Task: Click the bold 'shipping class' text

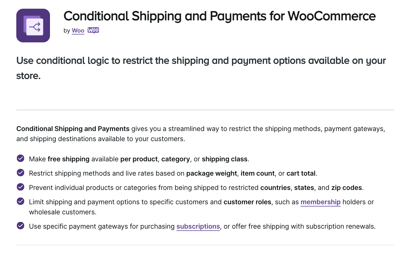Action: [224, 159]
